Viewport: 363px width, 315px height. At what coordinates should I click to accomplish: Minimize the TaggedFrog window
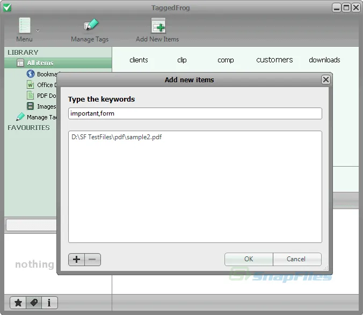click(x=337, y=8)
